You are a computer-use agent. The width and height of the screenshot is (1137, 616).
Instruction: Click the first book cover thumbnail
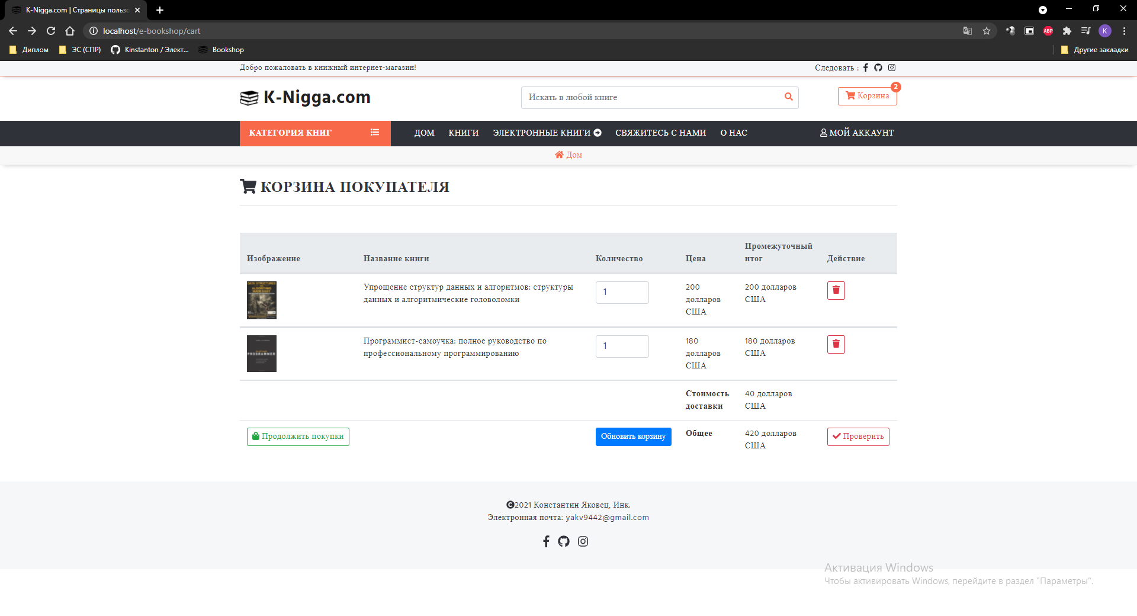[x=262, y=300]
